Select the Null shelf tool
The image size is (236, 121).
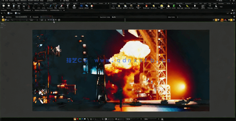point(29,6)
